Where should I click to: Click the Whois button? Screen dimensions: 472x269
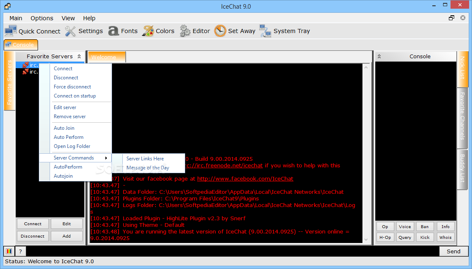pyautogui.click(x=446, y=238)
